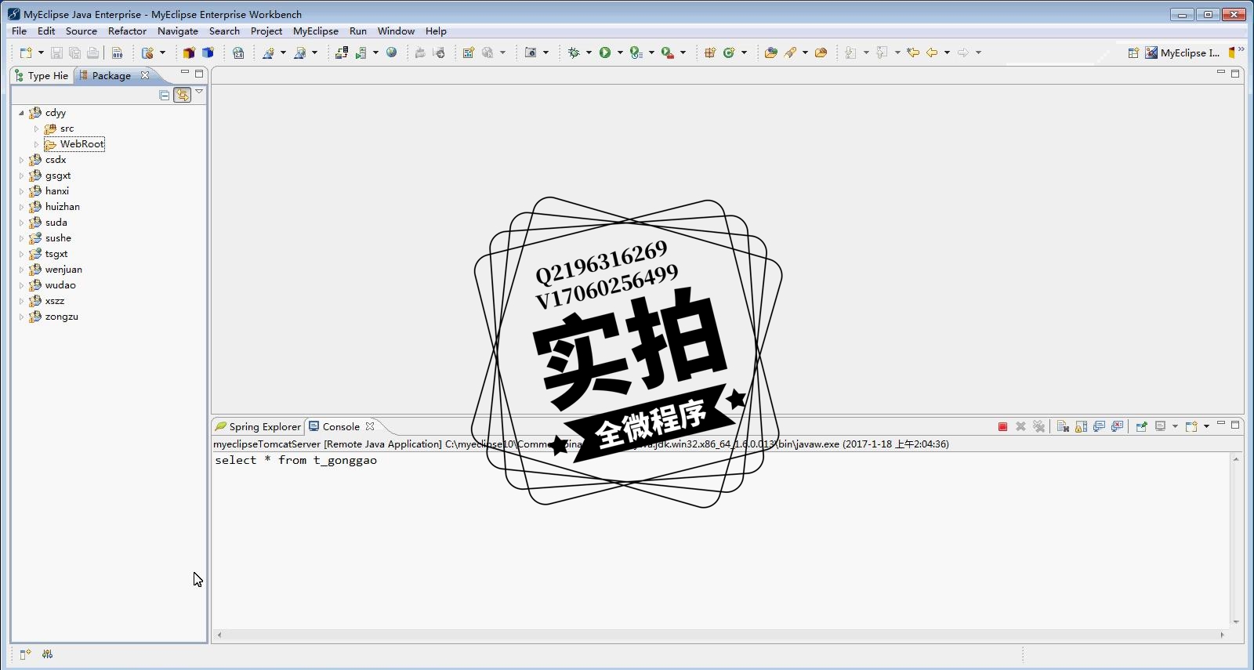Terminate console with red stop button
The width and height of the screenshot is (1254, 670).
[x=1002, y=426]
